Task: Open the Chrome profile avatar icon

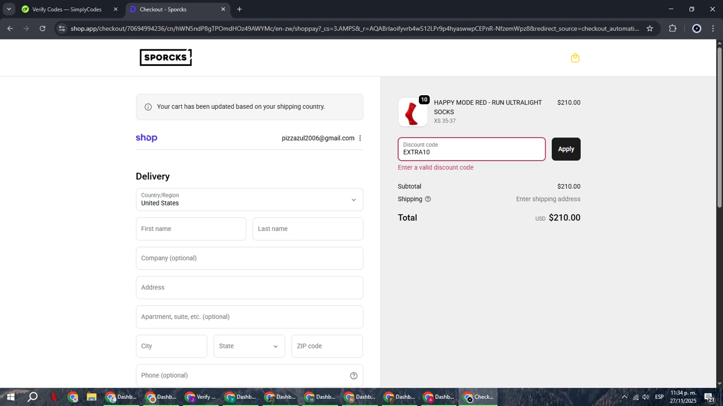Action: (x=696, y=28)
